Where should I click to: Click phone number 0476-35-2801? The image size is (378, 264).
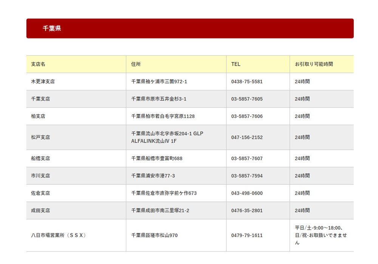pos(247,210)
